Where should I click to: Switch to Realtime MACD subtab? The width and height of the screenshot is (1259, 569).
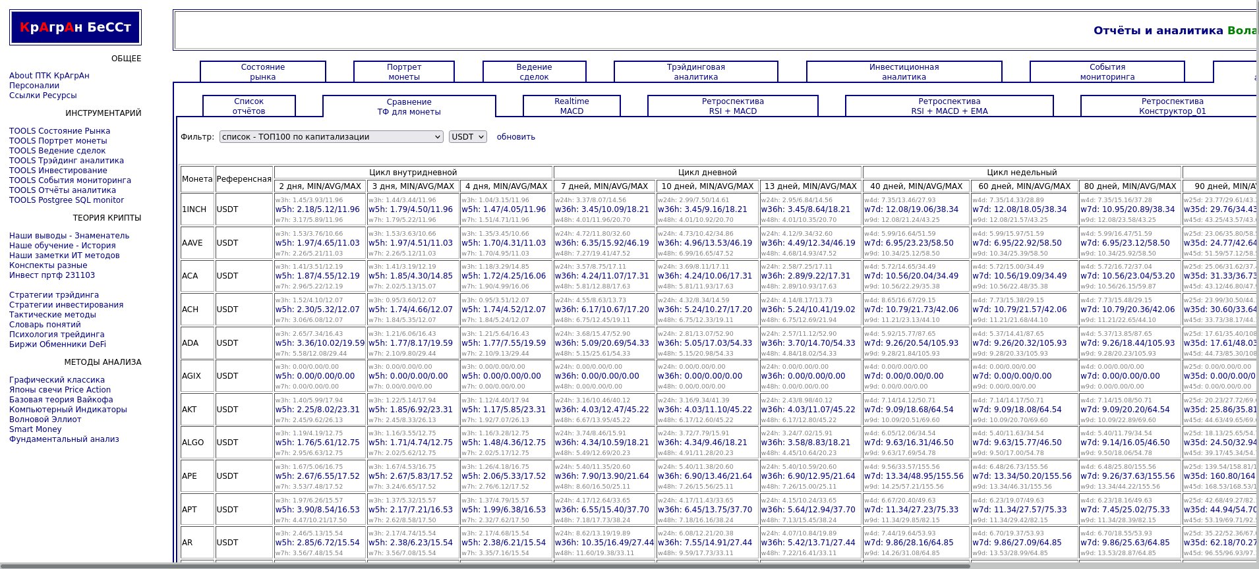571,106
